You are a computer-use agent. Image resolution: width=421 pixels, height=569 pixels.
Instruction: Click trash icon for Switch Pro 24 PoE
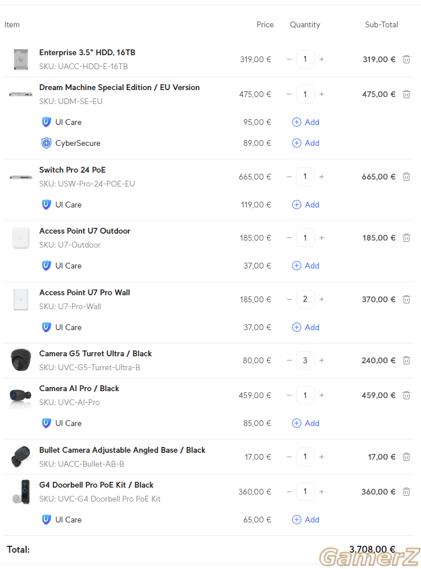click(x=406, y=176)
